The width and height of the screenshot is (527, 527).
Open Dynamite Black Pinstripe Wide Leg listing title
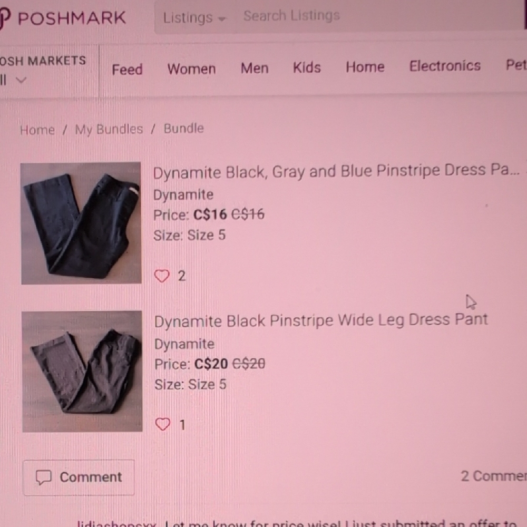(x=321, y=320)
